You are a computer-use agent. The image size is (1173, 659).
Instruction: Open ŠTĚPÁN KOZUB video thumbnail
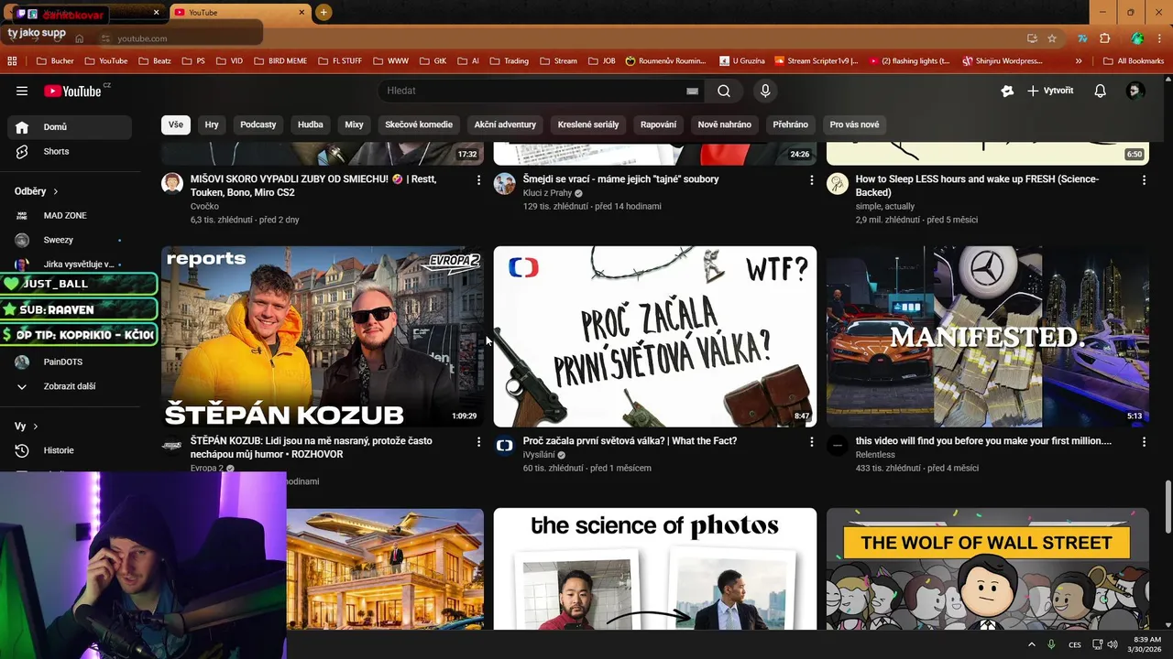323,336
